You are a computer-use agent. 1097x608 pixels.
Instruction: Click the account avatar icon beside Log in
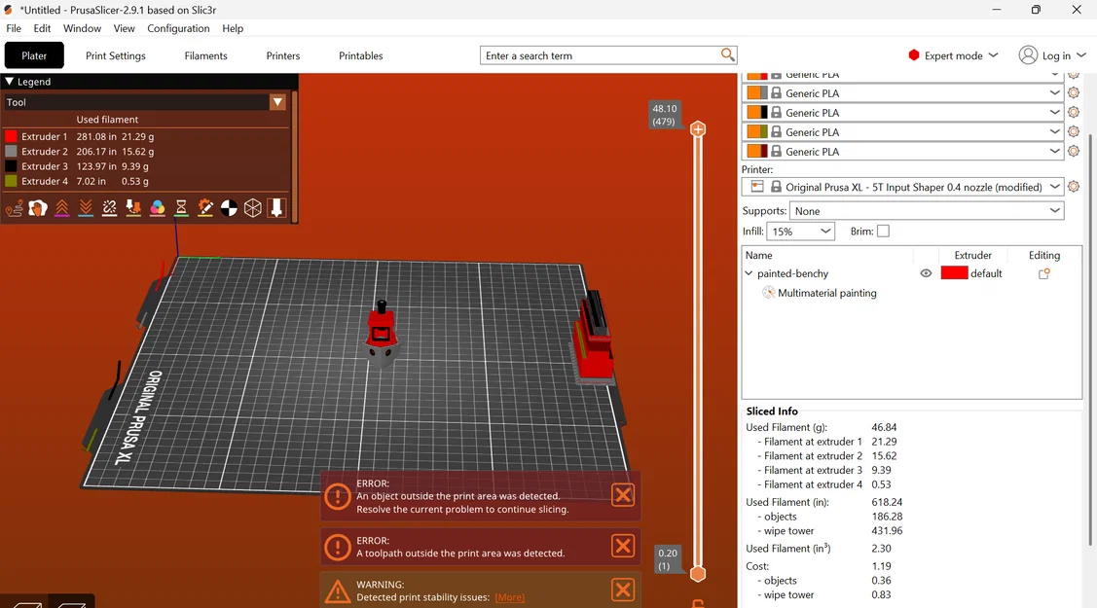point(1028,55)
